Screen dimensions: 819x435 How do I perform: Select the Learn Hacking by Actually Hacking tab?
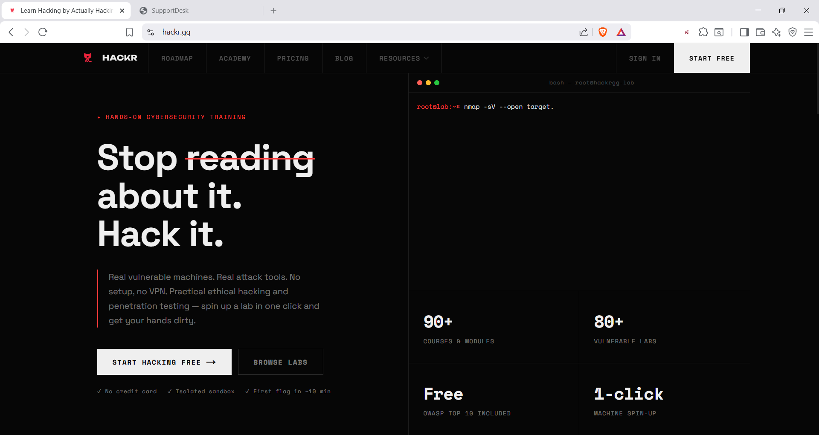[x=66, y=11]
